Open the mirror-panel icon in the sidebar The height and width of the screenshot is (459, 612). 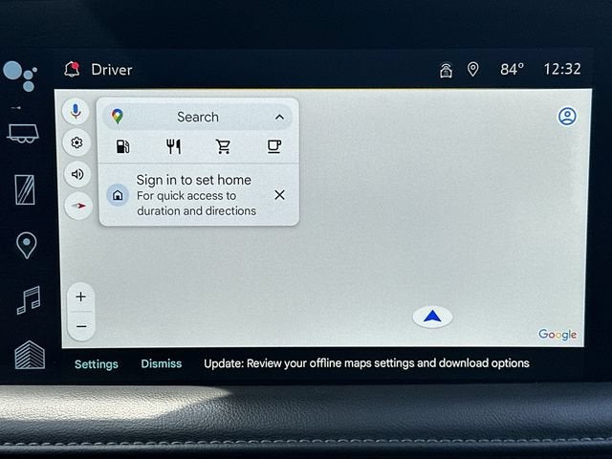[25, 189]
